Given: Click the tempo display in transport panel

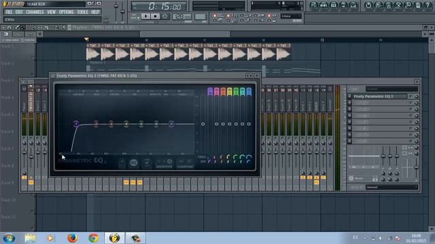Looking at the screenshot, I should point(182,16).
